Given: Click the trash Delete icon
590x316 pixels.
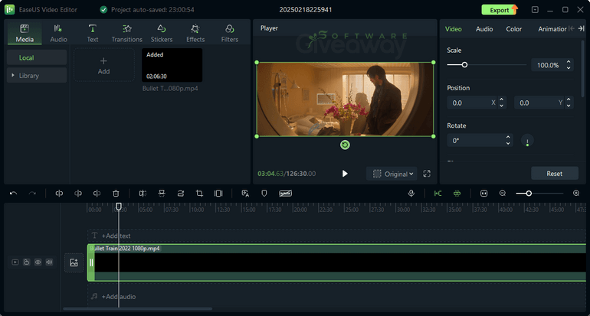Looking at the screenshot, I should click(116, 194).
